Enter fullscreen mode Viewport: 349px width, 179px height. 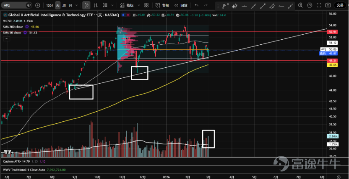pos(319,5)
